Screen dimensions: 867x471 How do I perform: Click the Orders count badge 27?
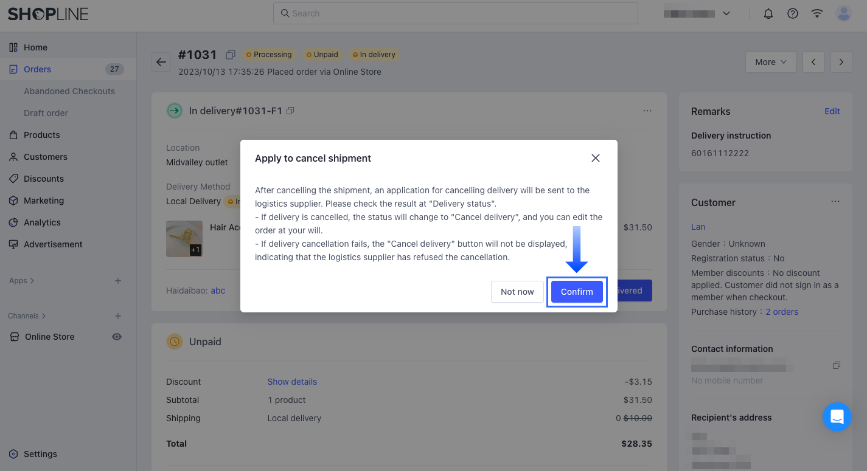(x=114, y=69)
